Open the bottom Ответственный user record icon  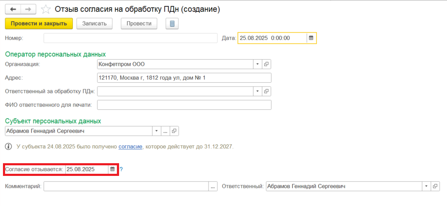click(435, 186)
